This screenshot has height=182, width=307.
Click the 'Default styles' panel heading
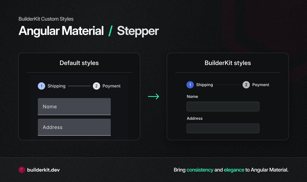pyautogui.click(x=79, y=63)
